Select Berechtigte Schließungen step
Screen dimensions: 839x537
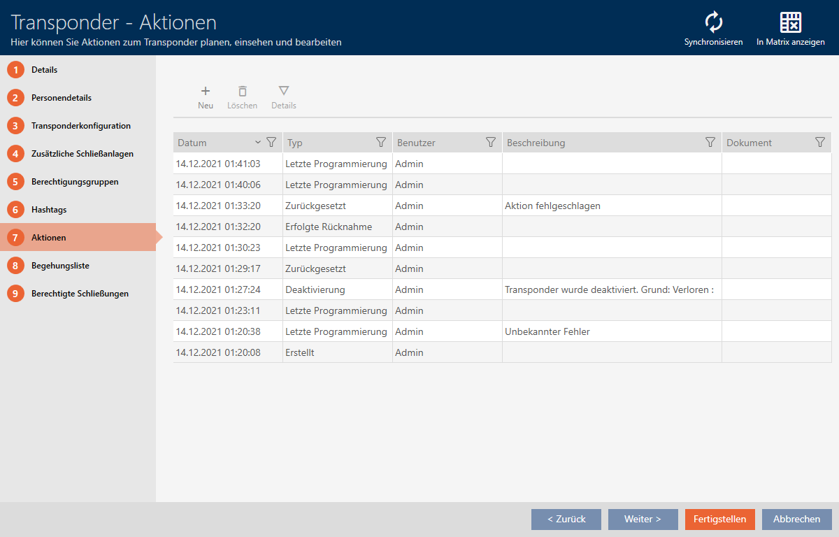[80, 294]
